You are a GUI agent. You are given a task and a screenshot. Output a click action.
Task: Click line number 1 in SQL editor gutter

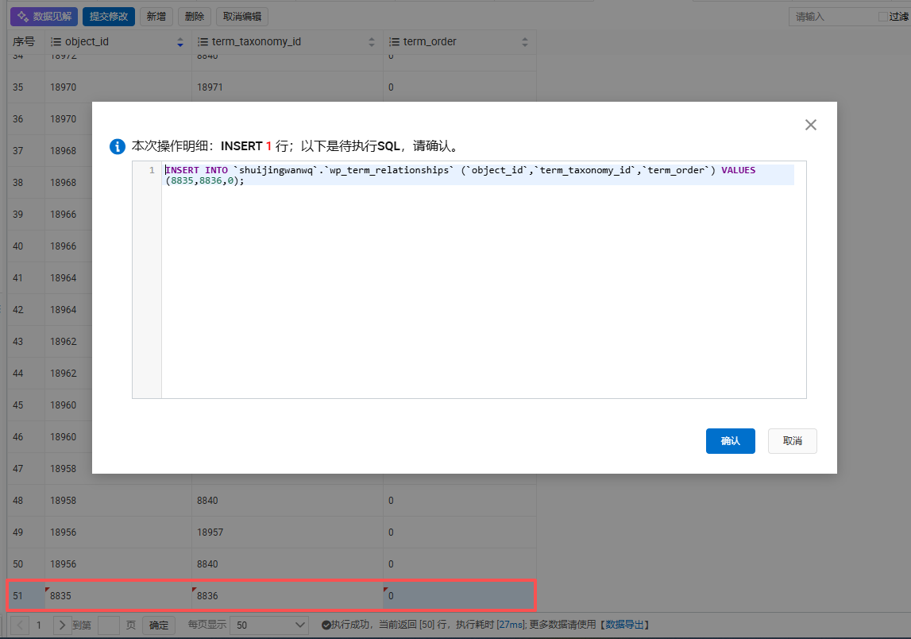(152, 170)
